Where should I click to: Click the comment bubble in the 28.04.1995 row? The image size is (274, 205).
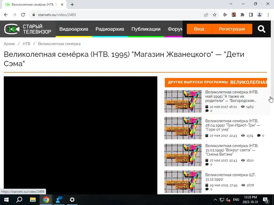[259, 135]
